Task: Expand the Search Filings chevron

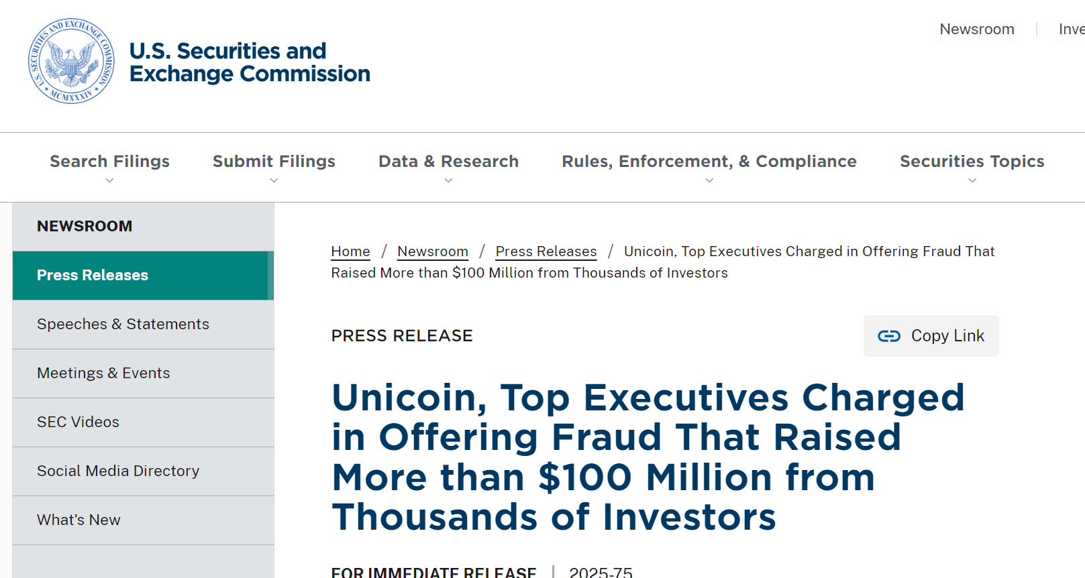Action: click(x=109, y=180)
